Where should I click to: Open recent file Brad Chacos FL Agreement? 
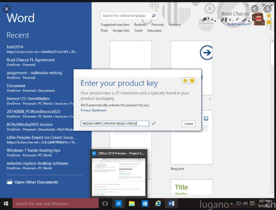click(31, 62)
